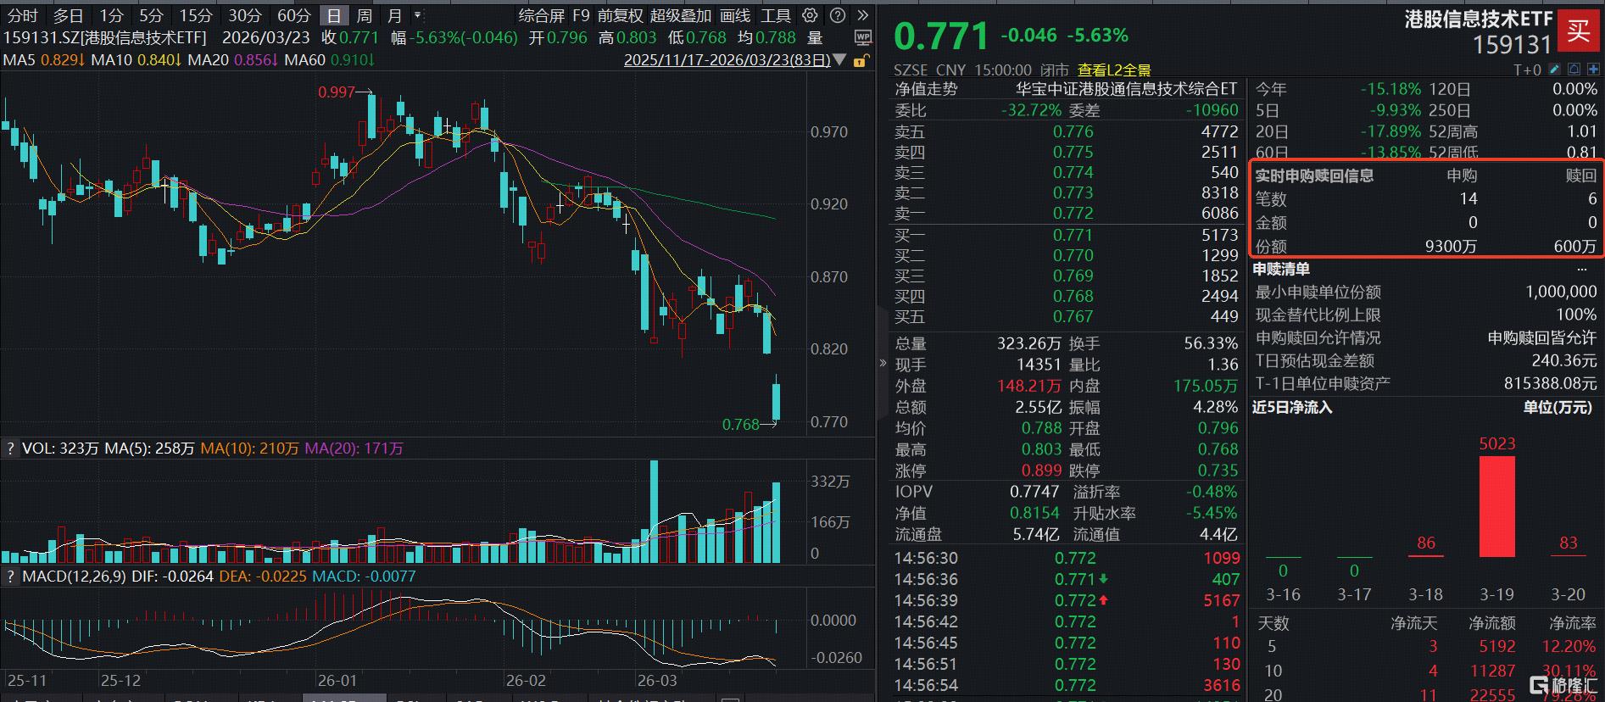Click the large 0.771 latest price
1605x702 pixels.
(942, 36)
